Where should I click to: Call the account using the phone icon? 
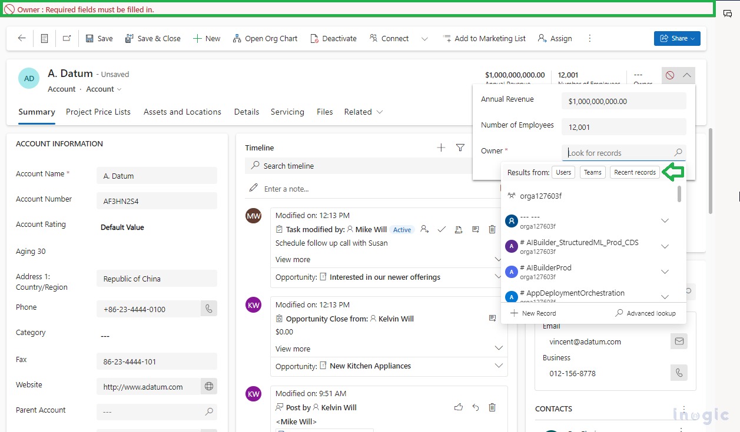click(x=208, y=308)
